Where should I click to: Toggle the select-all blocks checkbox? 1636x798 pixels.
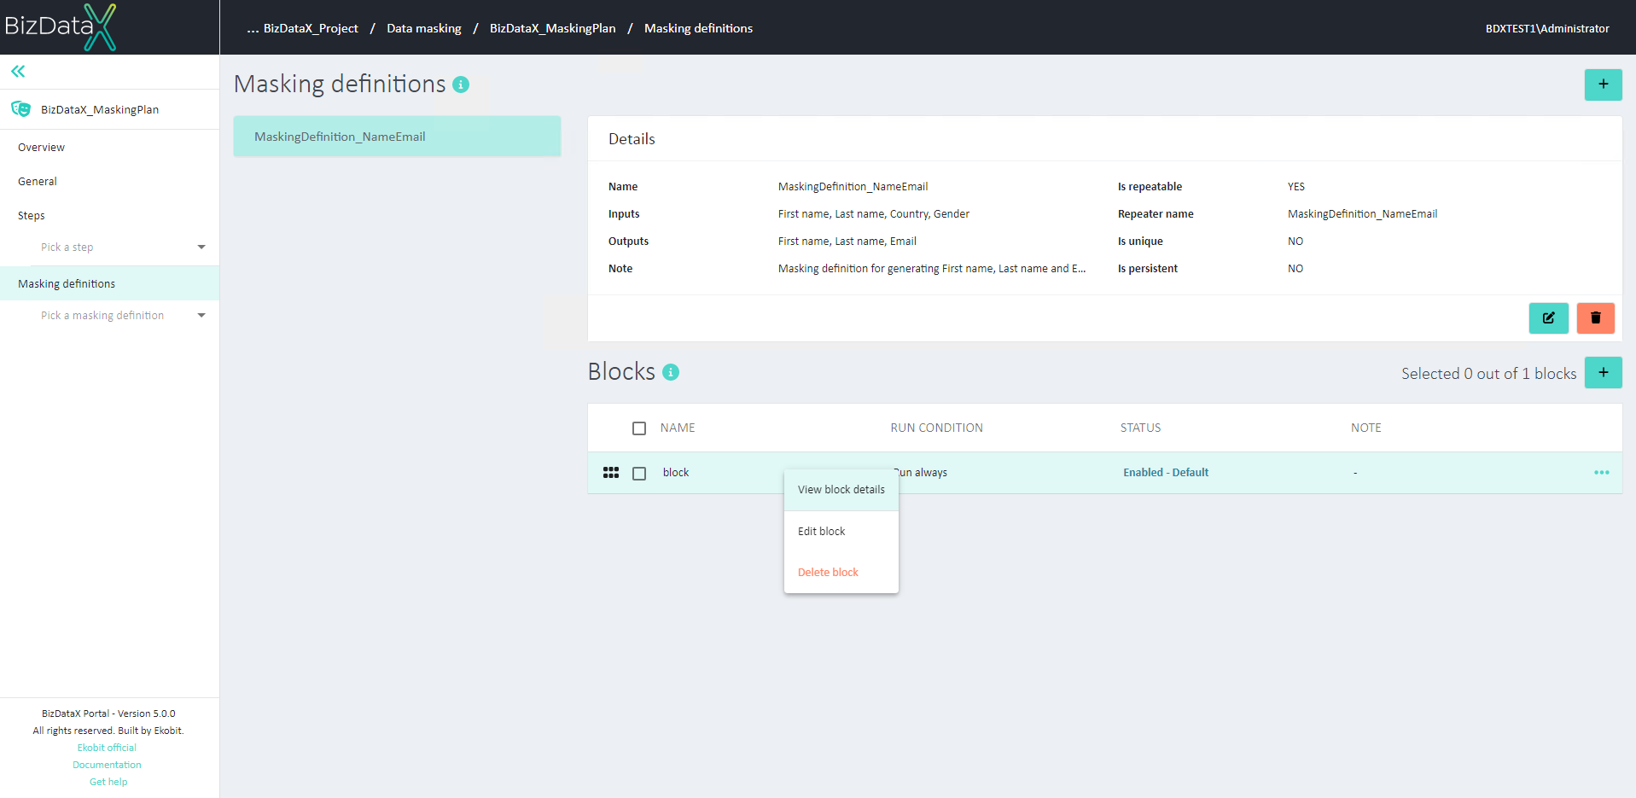tap(639, 428)
